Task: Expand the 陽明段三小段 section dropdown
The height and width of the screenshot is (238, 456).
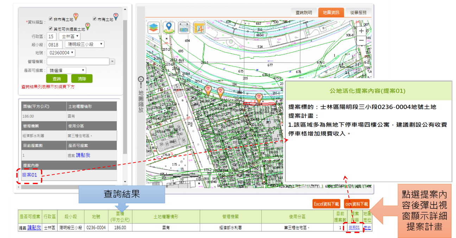Action: [85, 44]
